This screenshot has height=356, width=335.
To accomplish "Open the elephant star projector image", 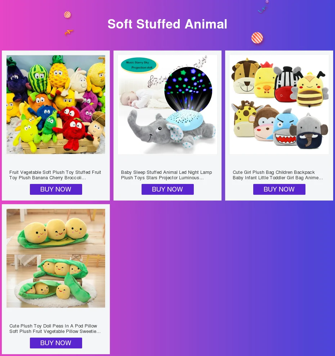I will click(x=167, y=105).
